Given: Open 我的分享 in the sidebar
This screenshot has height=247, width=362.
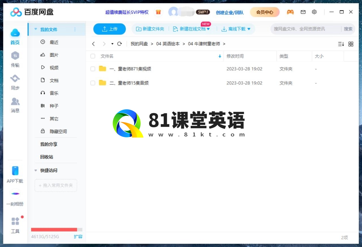Looking at the screenshot, I should 49,144.
